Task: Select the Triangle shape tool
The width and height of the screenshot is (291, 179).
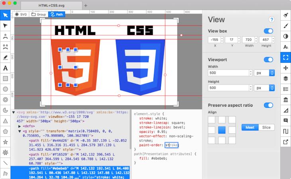Action: [5, 121]
